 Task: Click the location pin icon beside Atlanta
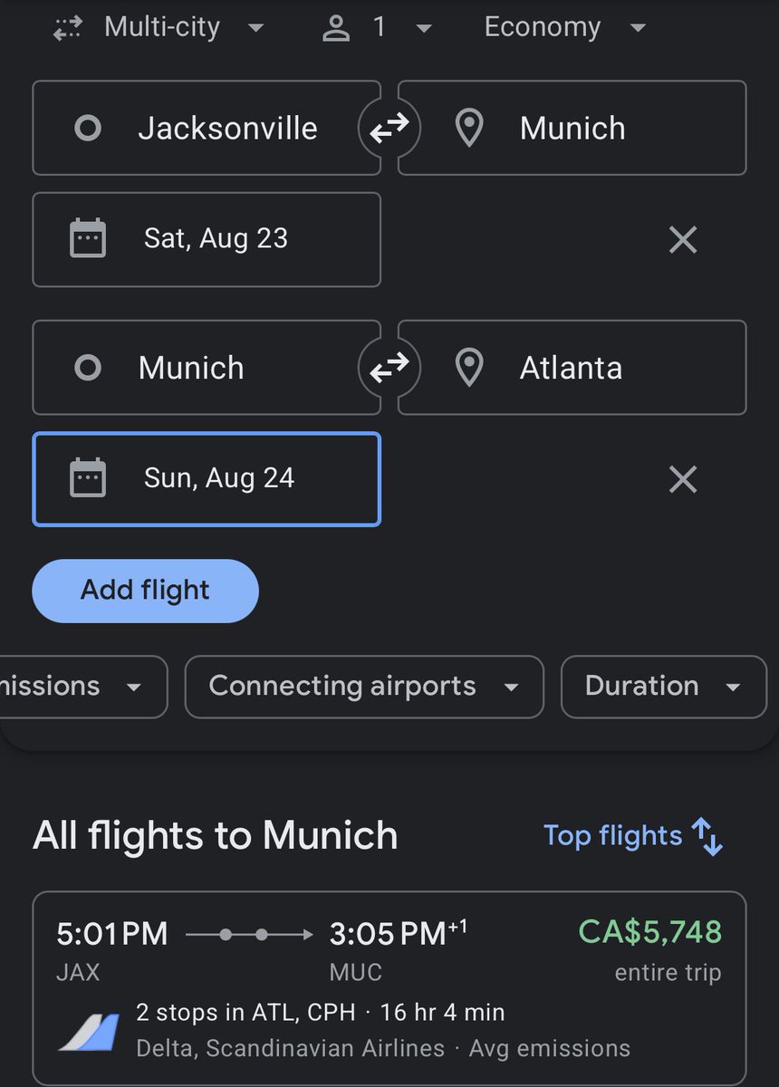click(x=468, y=368)
